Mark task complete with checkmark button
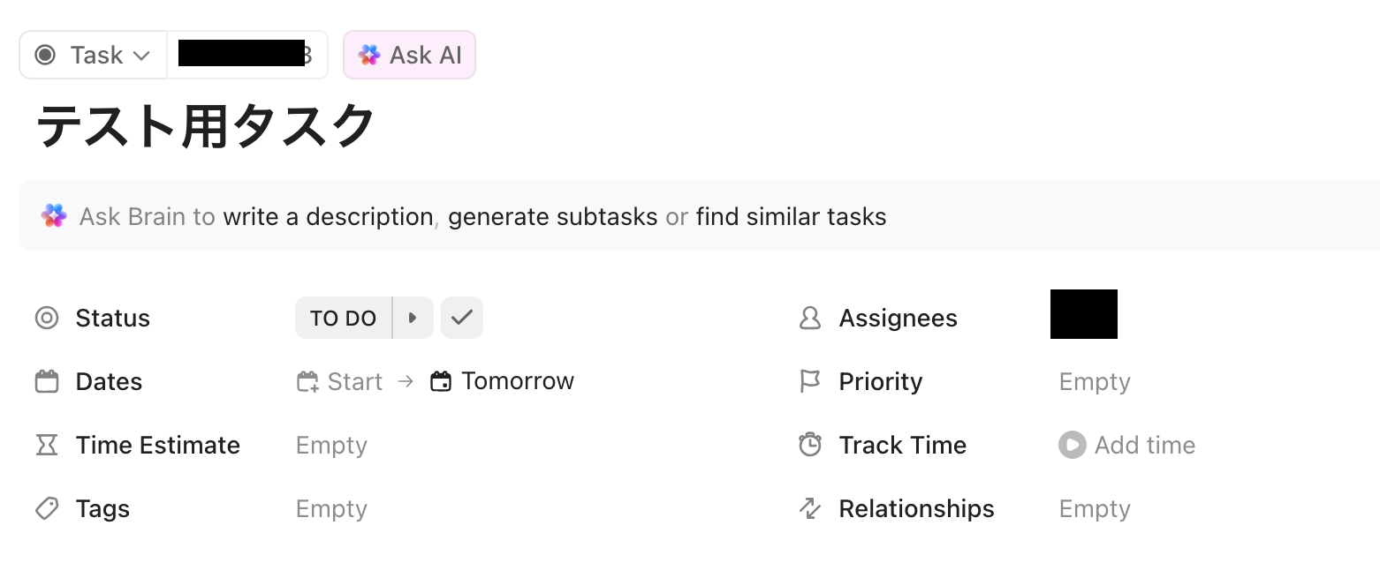1380x563 pixels. (462, 318)
